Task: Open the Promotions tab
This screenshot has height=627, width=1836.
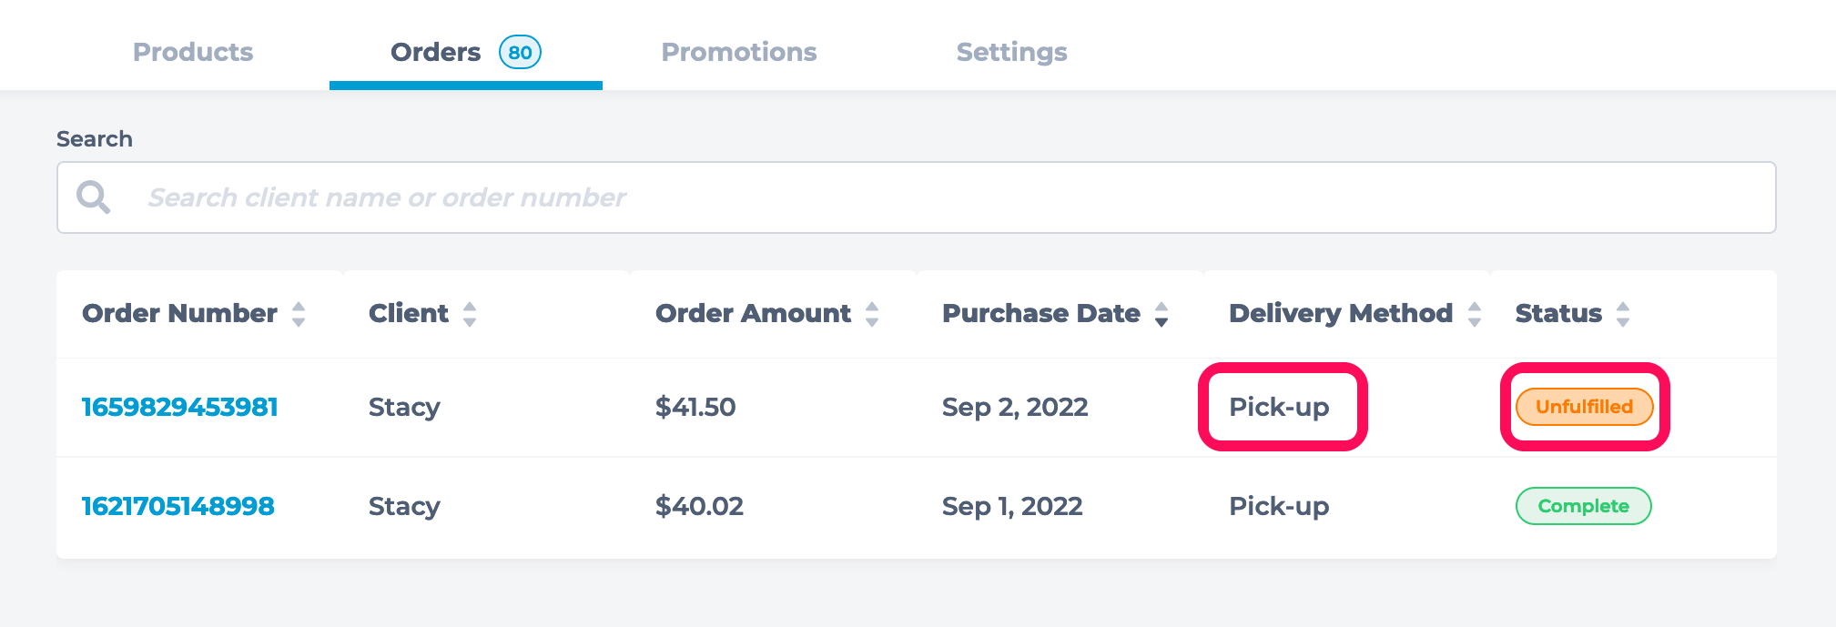Action: [739, 52]
